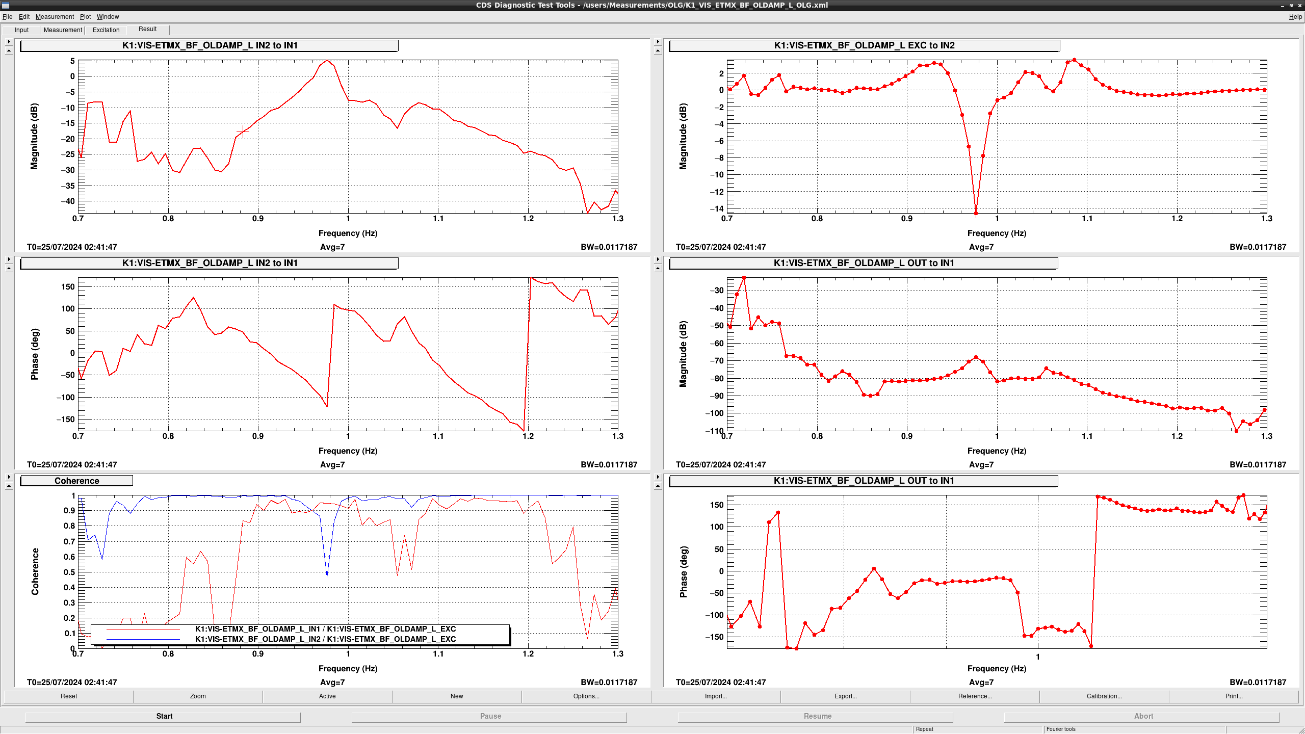Viewport: 1305px width, 734px height.
Task: Click up-arrow icon beside EXC to IN2 plot
Action: click(x=658, y=50)
